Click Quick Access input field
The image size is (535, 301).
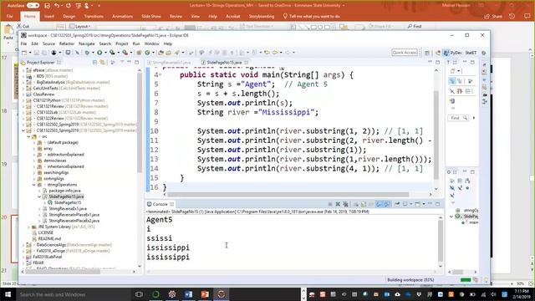pyautogui.click(x=405, y=53)
